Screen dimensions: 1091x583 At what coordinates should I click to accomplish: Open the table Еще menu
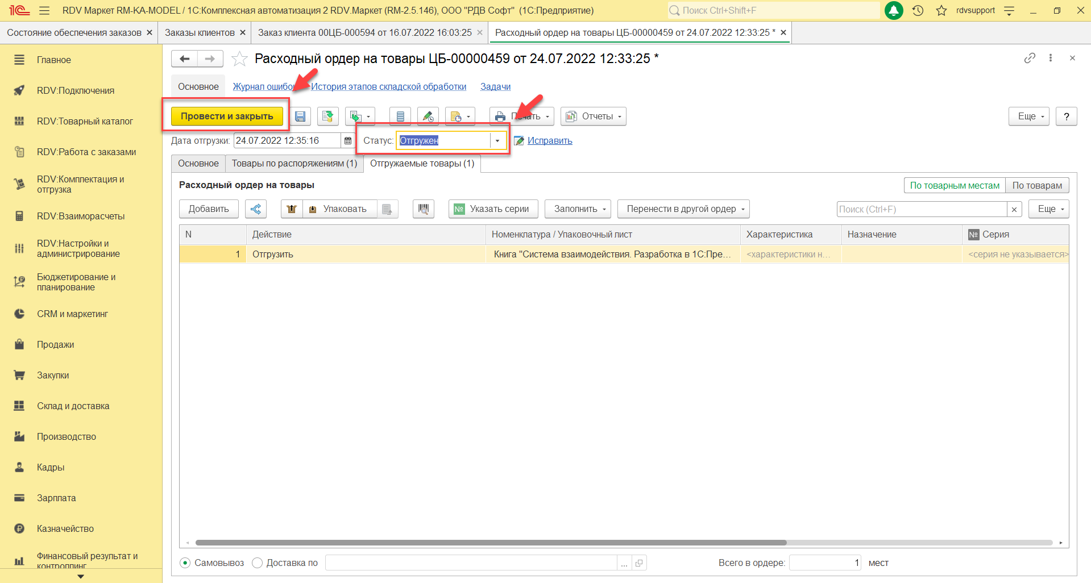coord(1049,209)
